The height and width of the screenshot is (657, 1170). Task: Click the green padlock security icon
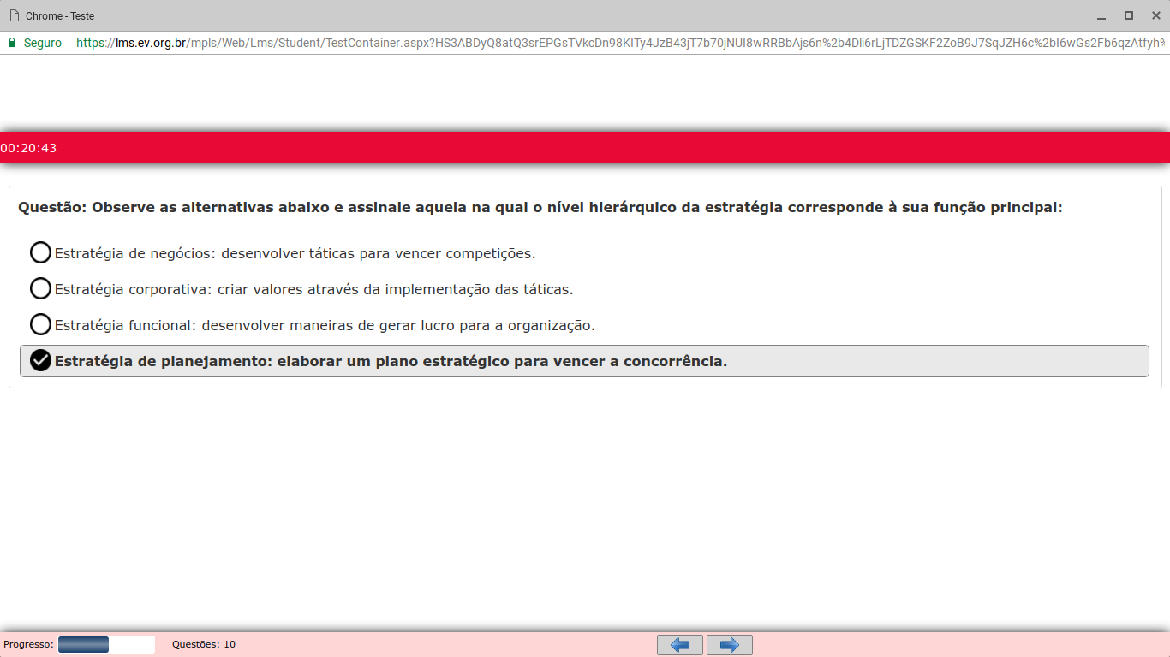pyautogui.click(x=11, y=42)
